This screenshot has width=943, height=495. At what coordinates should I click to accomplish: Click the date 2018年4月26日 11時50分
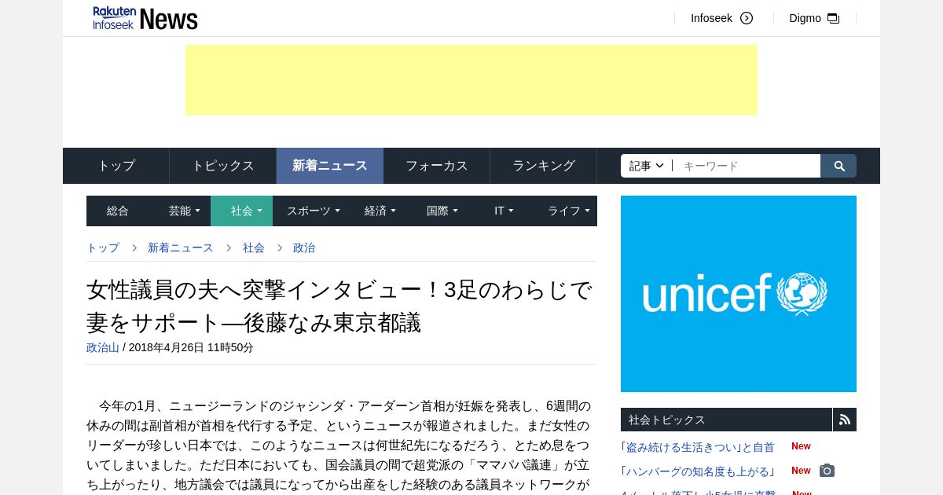coord(191,347)
